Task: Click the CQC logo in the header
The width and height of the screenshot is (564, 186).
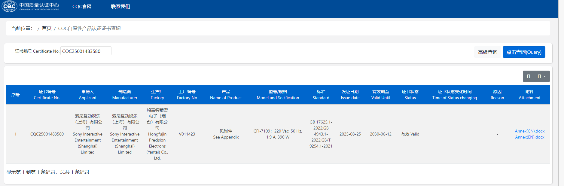Action: tap(30, 6)
